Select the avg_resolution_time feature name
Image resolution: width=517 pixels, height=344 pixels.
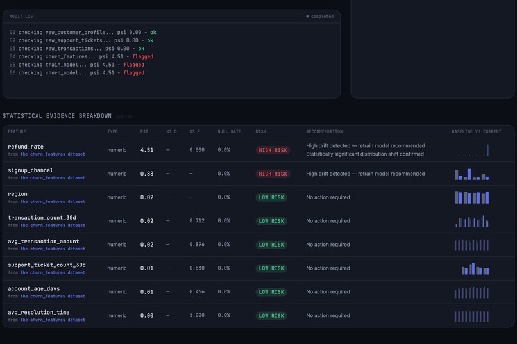(x=38, y=313)
